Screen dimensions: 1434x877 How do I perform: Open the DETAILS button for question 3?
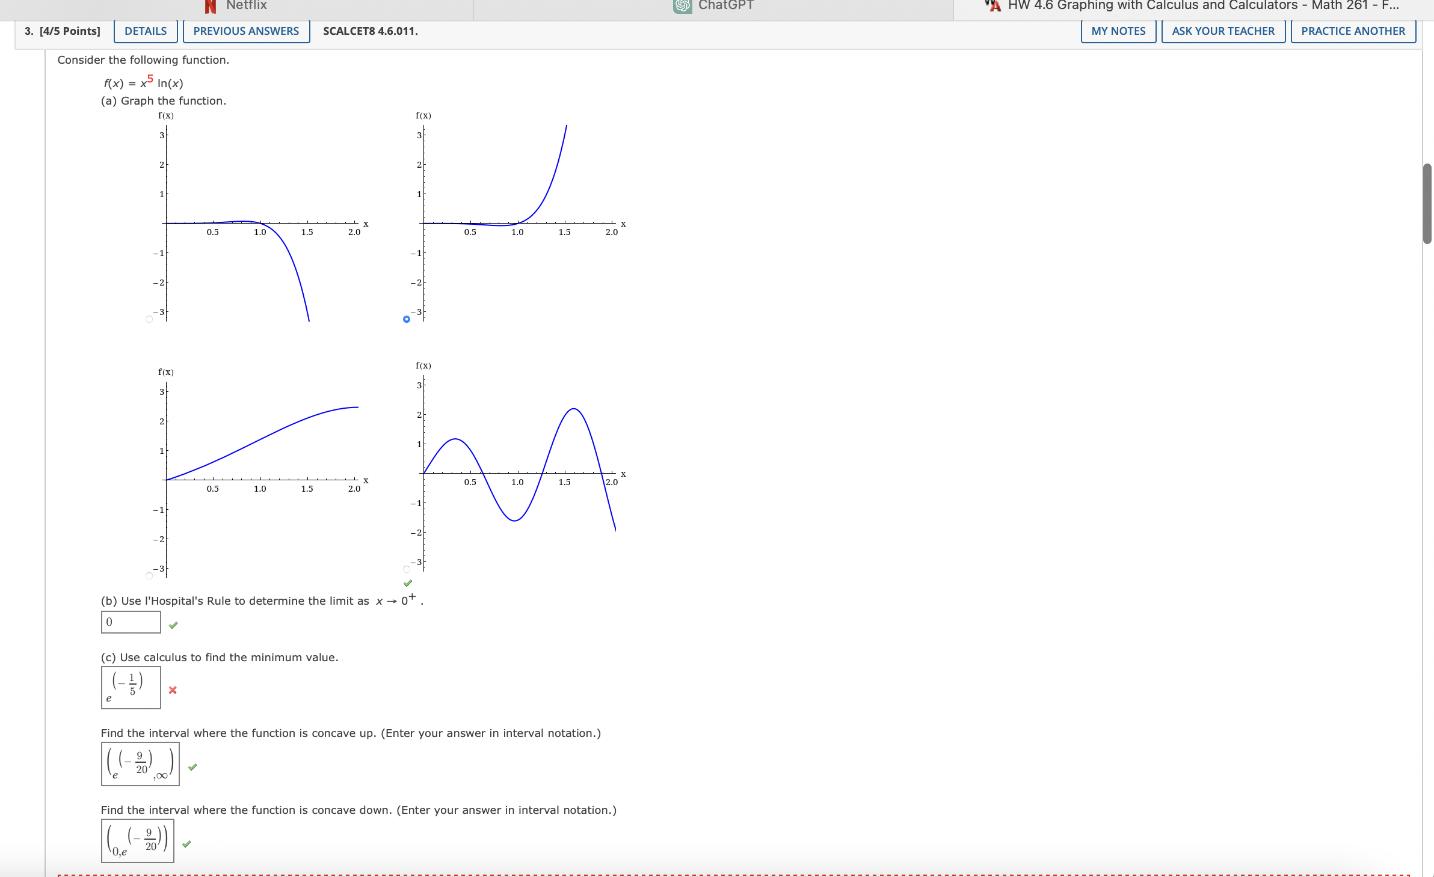pos(146,31)
